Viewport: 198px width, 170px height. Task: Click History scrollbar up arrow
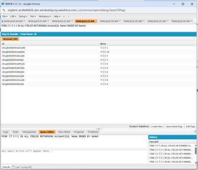pos(195,145)
